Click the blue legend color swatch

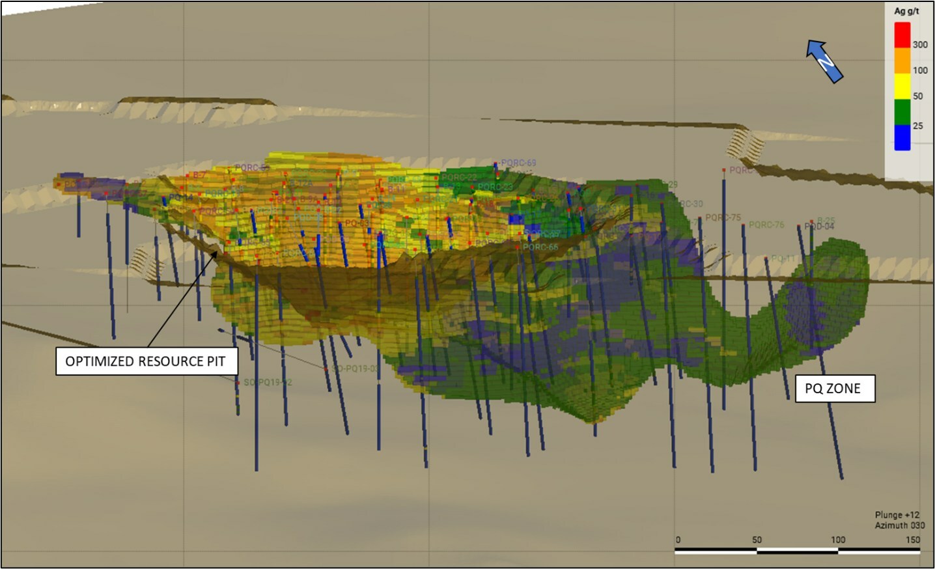pos(902,137)
